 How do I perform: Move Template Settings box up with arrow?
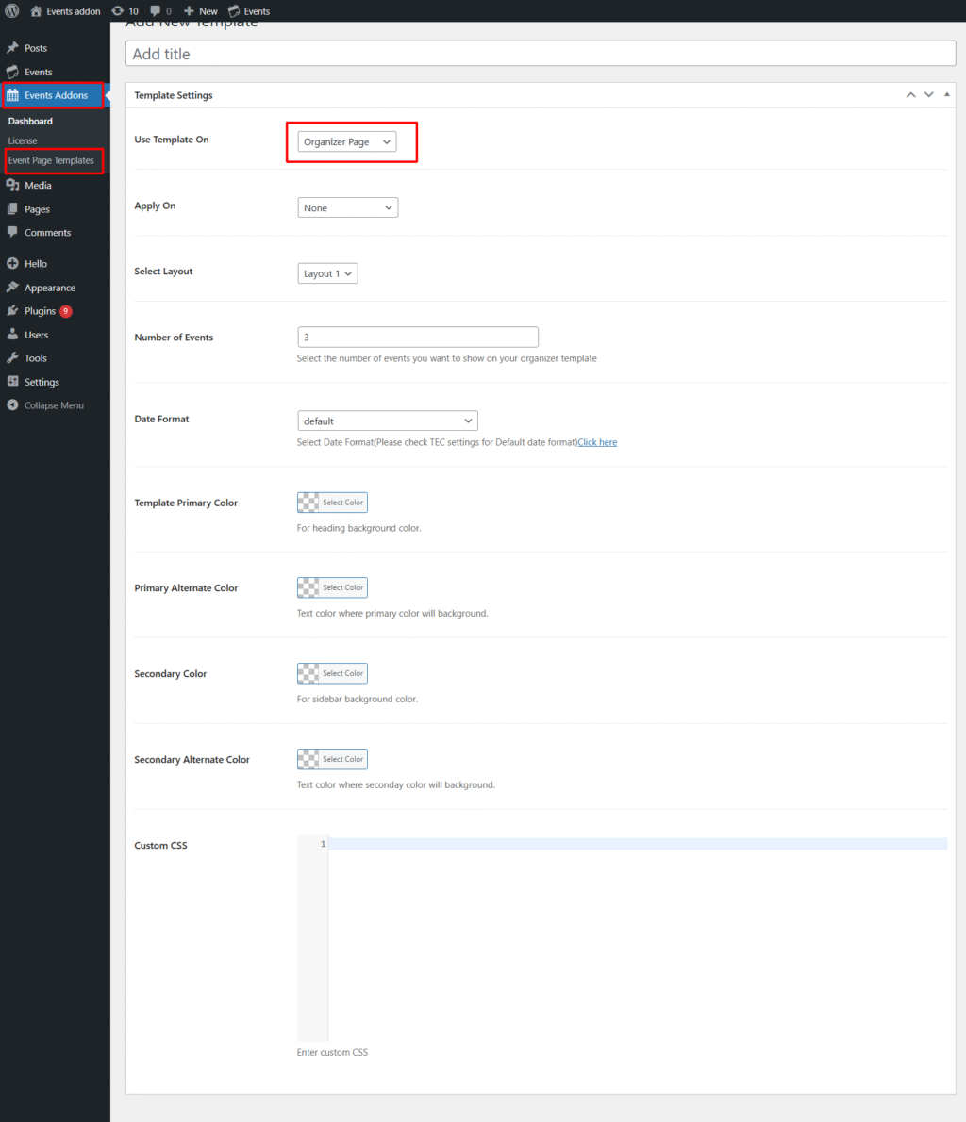pos(910,94)
